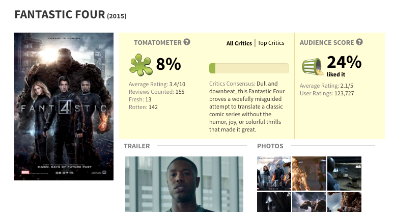Click the 24% audience score value
Screen dimensions: 394x212
(x=344, y=62)
